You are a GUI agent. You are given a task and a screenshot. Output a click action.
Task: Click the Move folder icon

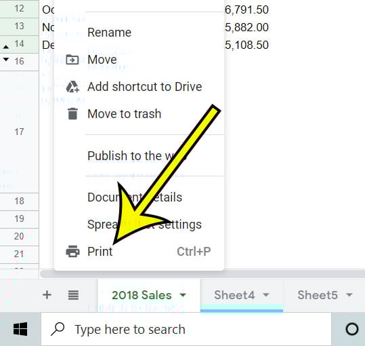(72, 60)
